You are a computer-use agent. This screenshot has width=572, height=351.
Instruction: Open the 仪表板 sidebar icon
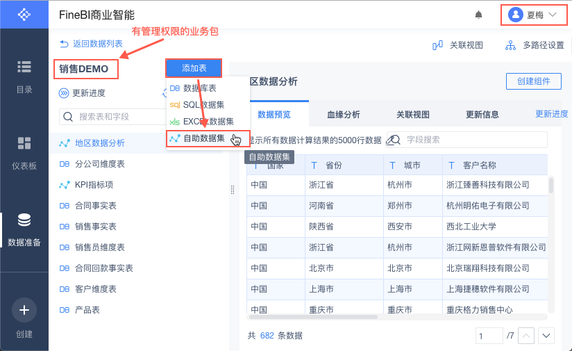pyautogui.click(x=24, y=143)
